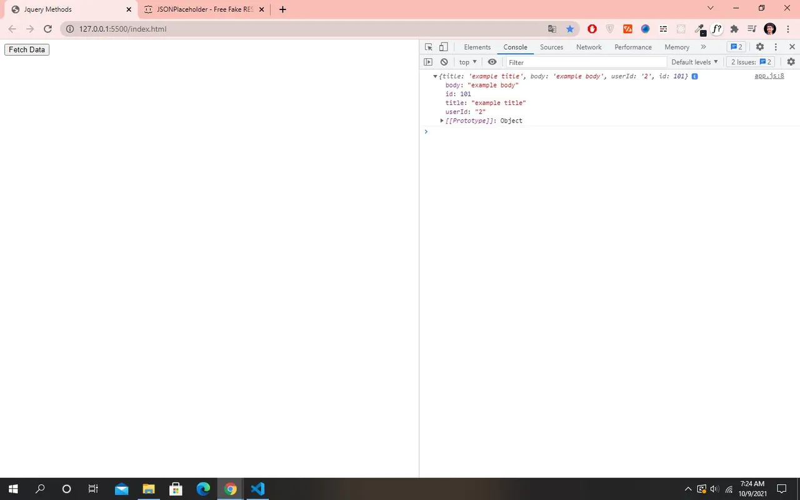Click the blue info badge after the logged object
The width and height of the screenshot is (800, 500).
click(694, 76)
